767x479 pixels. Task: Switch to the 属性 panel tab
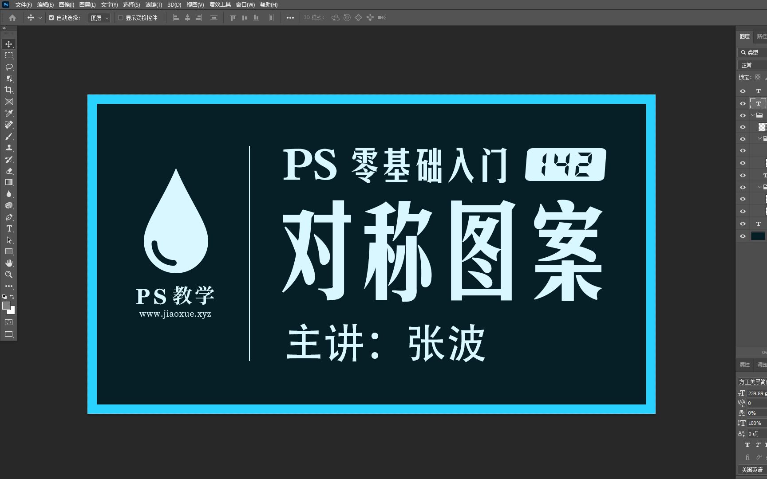[x=745, y=365]
